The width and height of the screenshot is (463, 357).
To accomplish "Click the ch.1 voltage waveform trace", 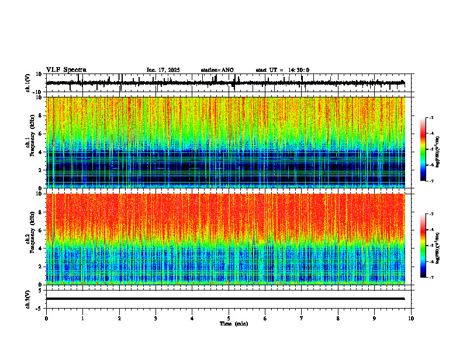I will pos(225,83).
